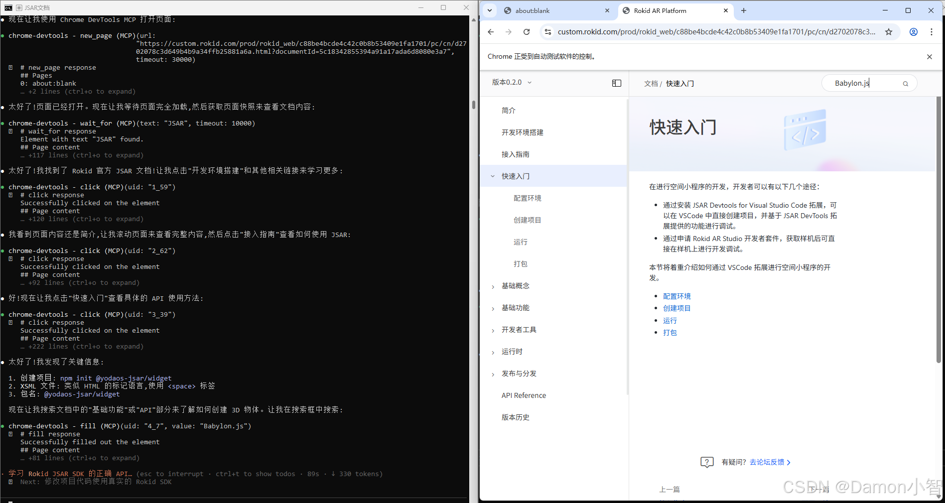The height and width of the screenshot is (503, 945).
Task: Click 文档 breadcrumb link
Action: click(651, 84)
